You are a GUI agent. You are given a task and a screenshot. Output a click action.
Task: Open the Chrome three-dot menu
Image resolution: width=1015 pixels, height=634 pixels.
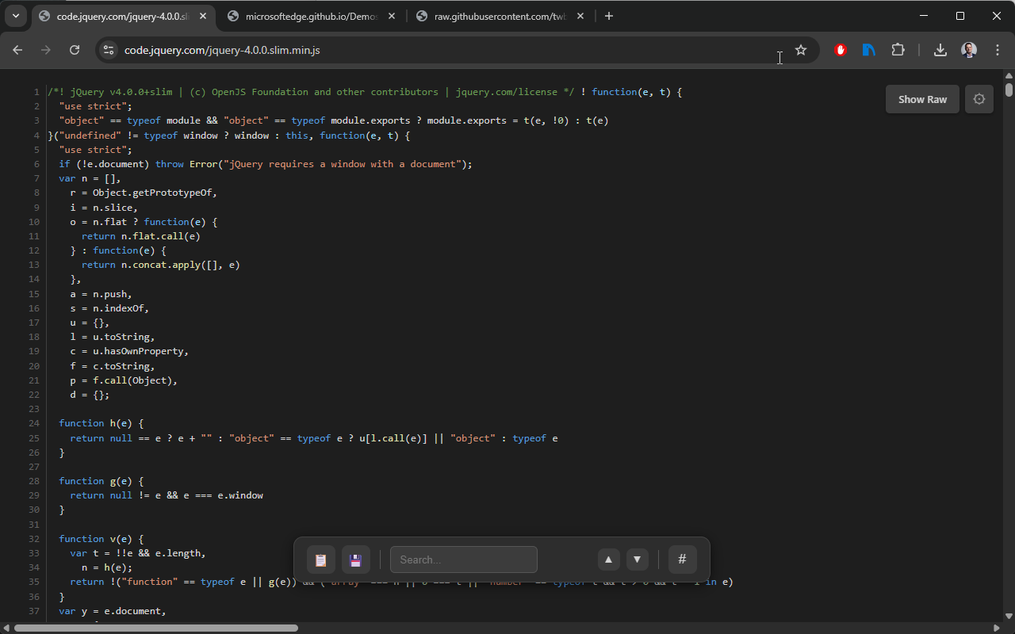tap(998, 49)
